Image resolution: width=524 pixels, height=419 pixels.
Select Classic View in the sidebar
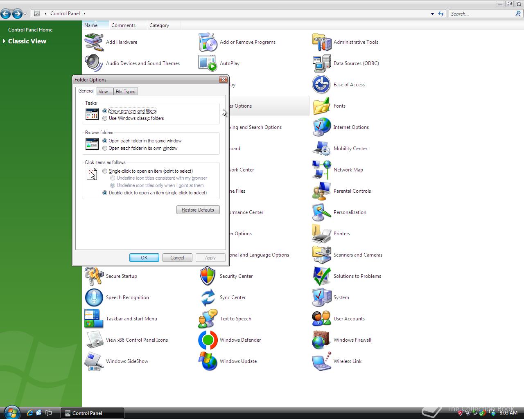pos(27,41)
